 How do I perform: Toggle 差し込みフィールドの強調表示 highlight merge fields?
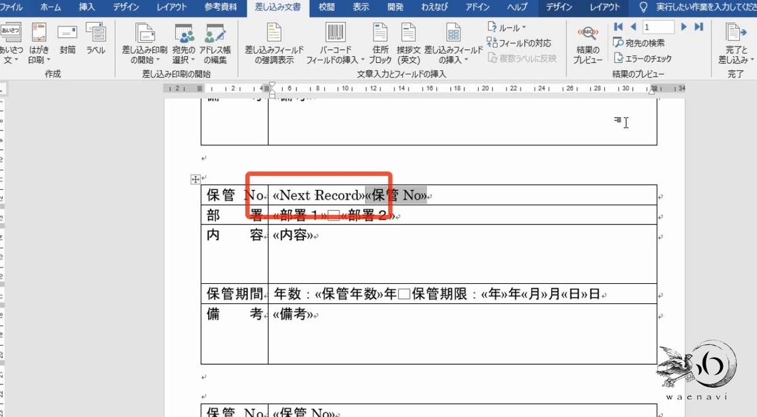coord(274,44)
